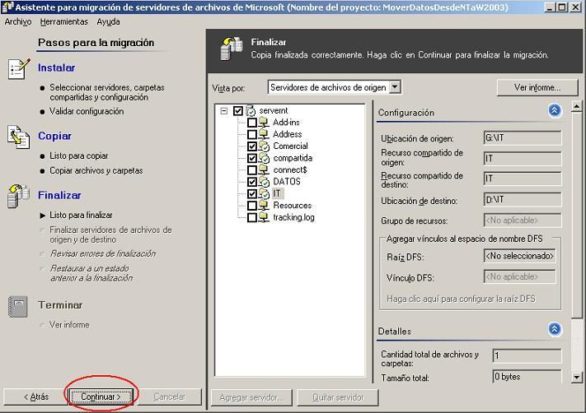The height and width of the screenshot is (413, 586).
Task: Toggle the servernt checkbox
Action: [x=237, y=111]
